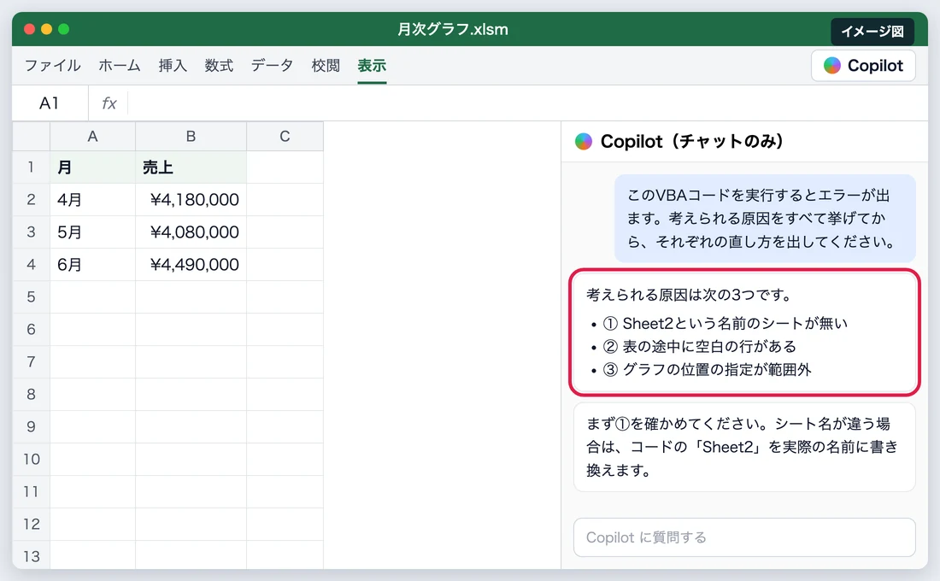Viewport: 940px width, 581px height.
Task: Click the line 考えられる原因は次の3つです。
Action: tap(690, 295)
